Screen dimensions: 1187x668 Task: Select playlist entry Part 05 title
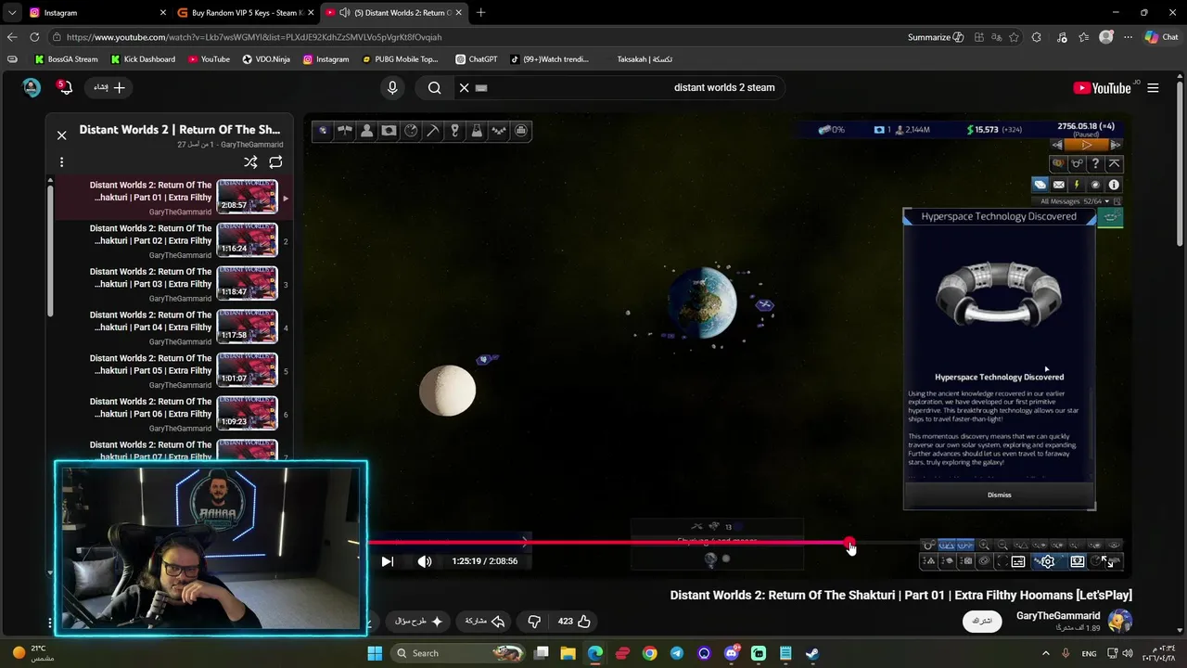(x=151, y=365)
